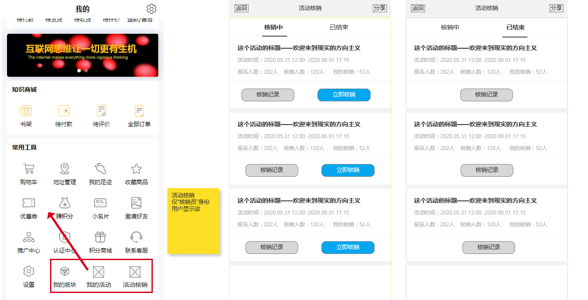Open 积分商城 gift icon
588x300 pixels.
(x=100, y=237)
